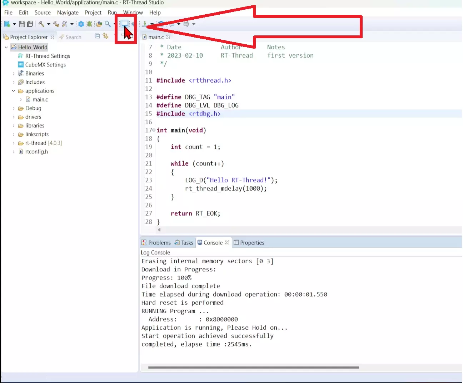463x383 pixels.
Task: Click the Download program arrow icon
Action: (144, 24)
